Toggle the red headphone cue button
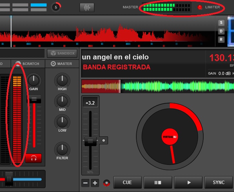 click(33, 158)
